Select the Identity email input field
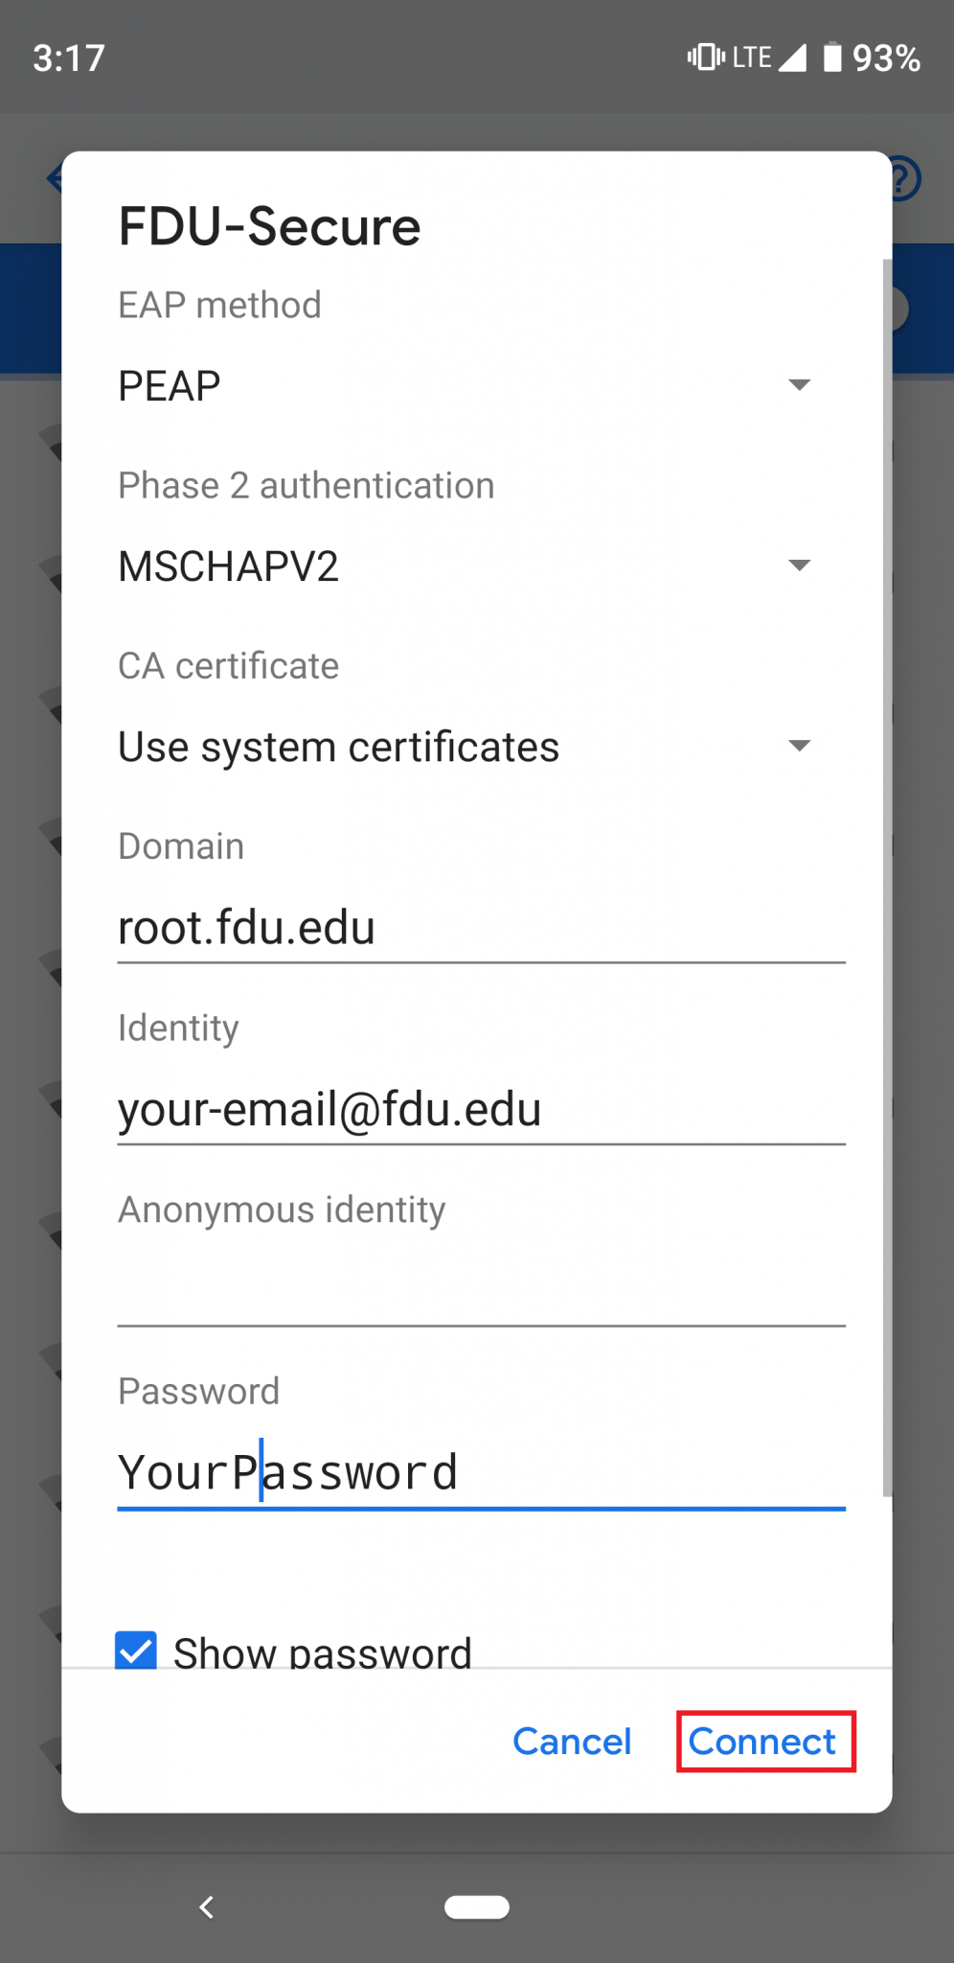Image resolution: width=954 pixels, height=1963 pixels. pos(481,1109)
